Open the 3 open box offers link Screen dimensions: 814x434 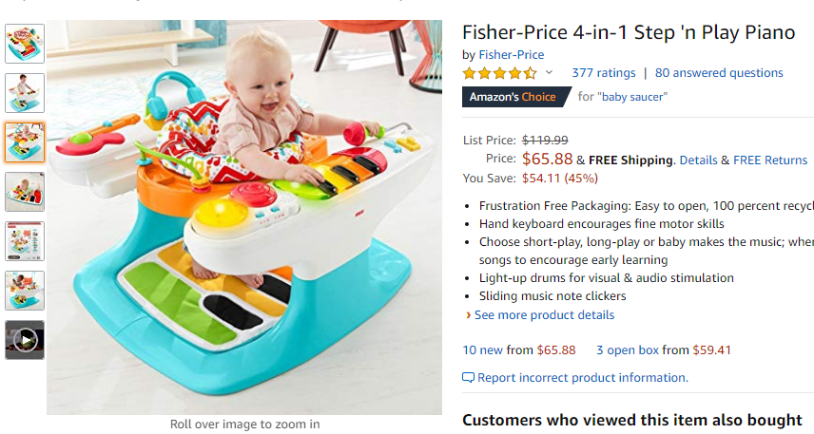point(627,350)
